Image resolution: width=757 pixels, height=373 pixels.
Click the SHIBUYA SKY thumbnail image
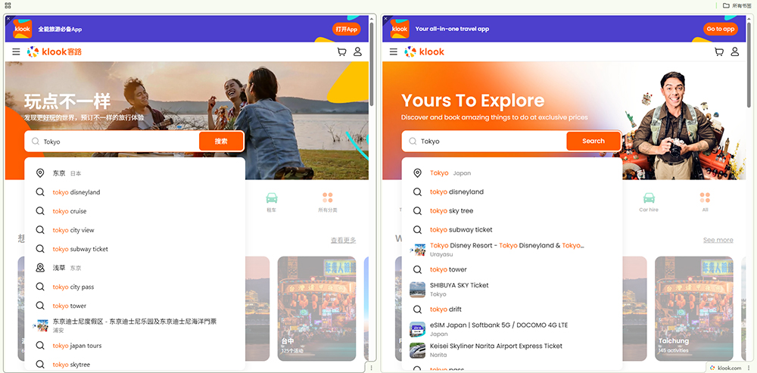tap(417, 290)
